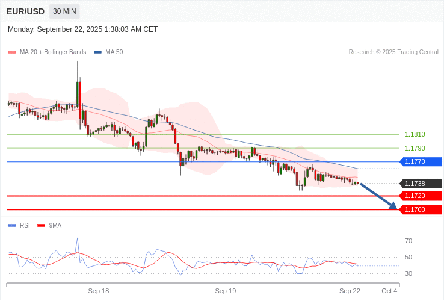444x301 pixels.
Task: Click the Sep 18 date axis label
Action: pyautogui.click(x=99, y=291)
